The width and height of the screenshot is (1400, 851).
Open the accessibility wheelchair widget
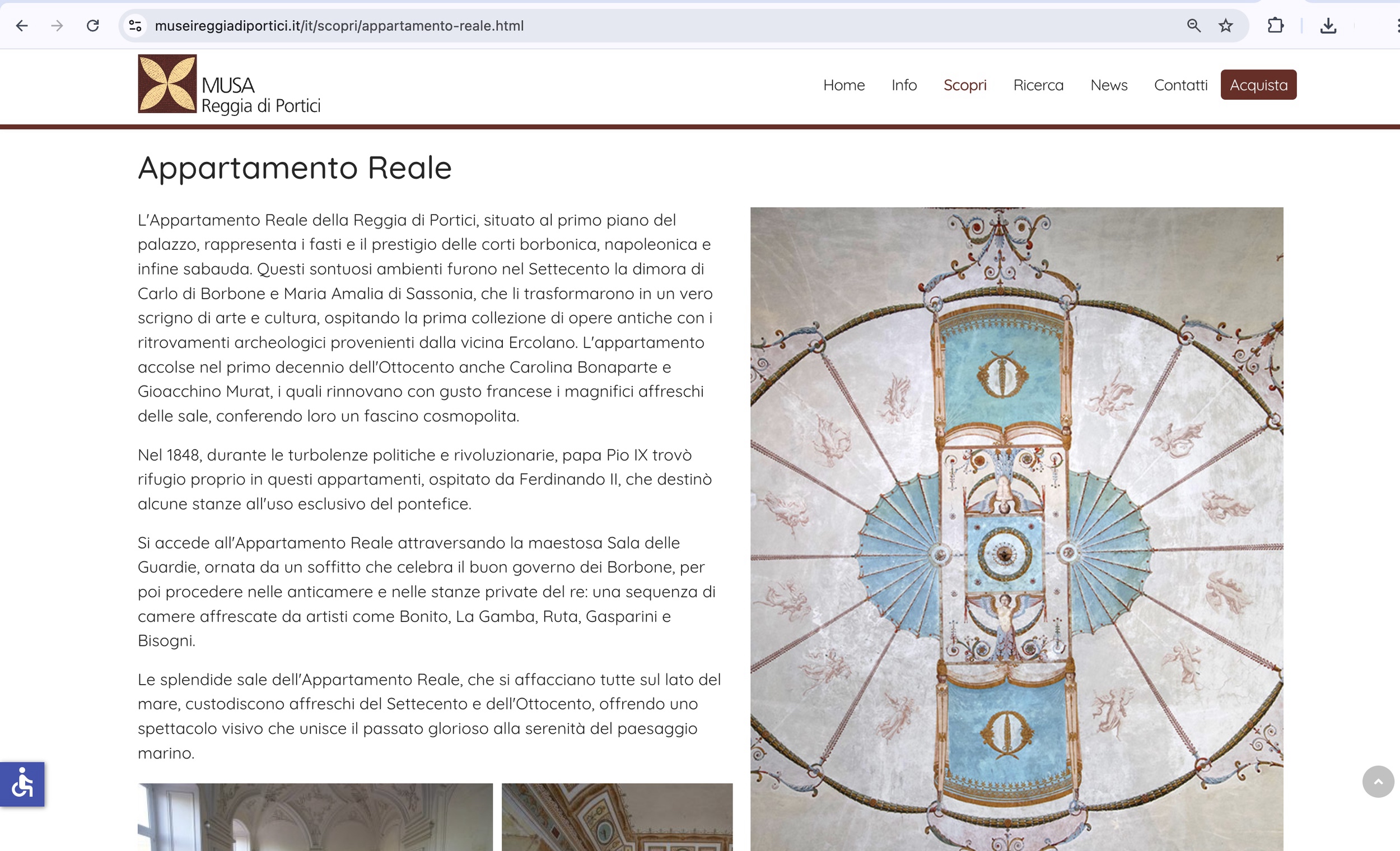tap(22, 784)
